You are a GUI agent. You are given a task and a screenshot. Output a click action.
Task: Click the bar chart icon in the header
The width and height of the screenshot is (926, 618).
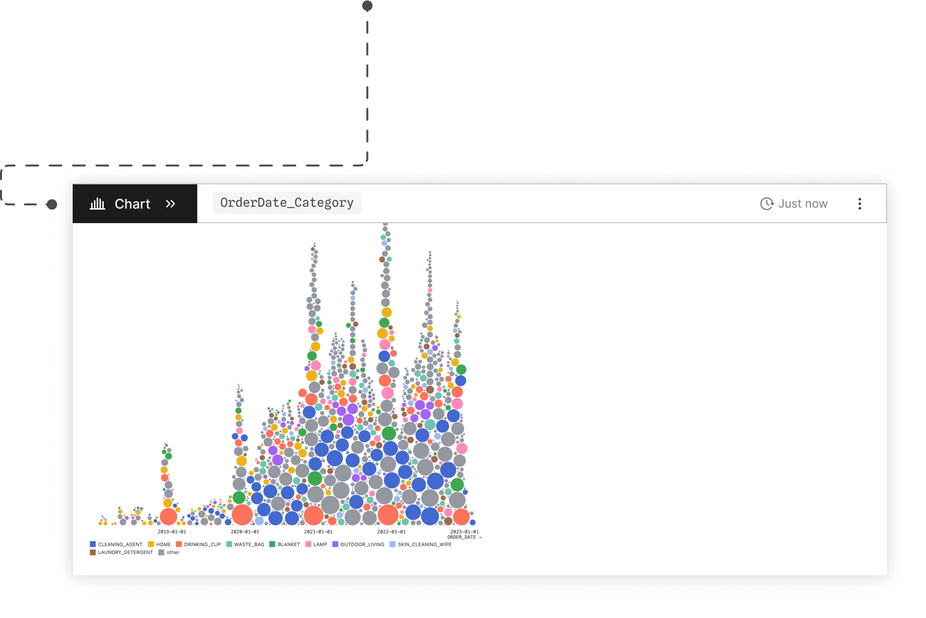97,204
